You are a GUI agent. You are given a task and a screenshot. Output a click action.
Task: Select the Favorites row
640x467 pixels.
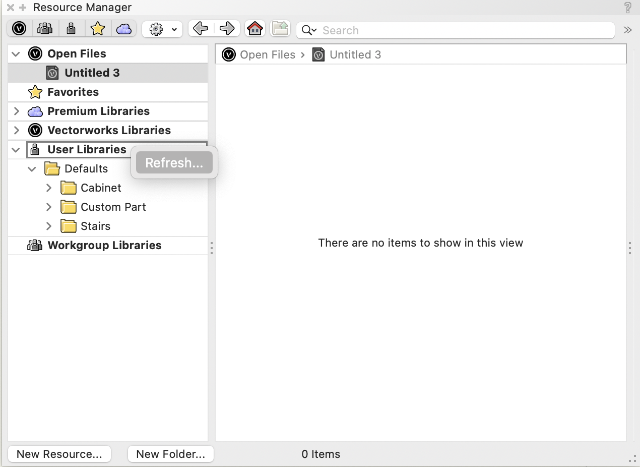108,92
